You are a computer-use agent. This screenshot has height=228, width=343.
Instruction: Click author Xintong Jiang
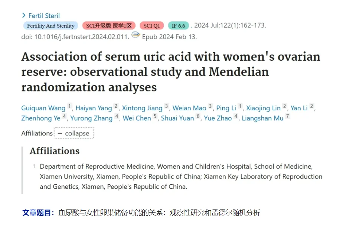(142, 108)
